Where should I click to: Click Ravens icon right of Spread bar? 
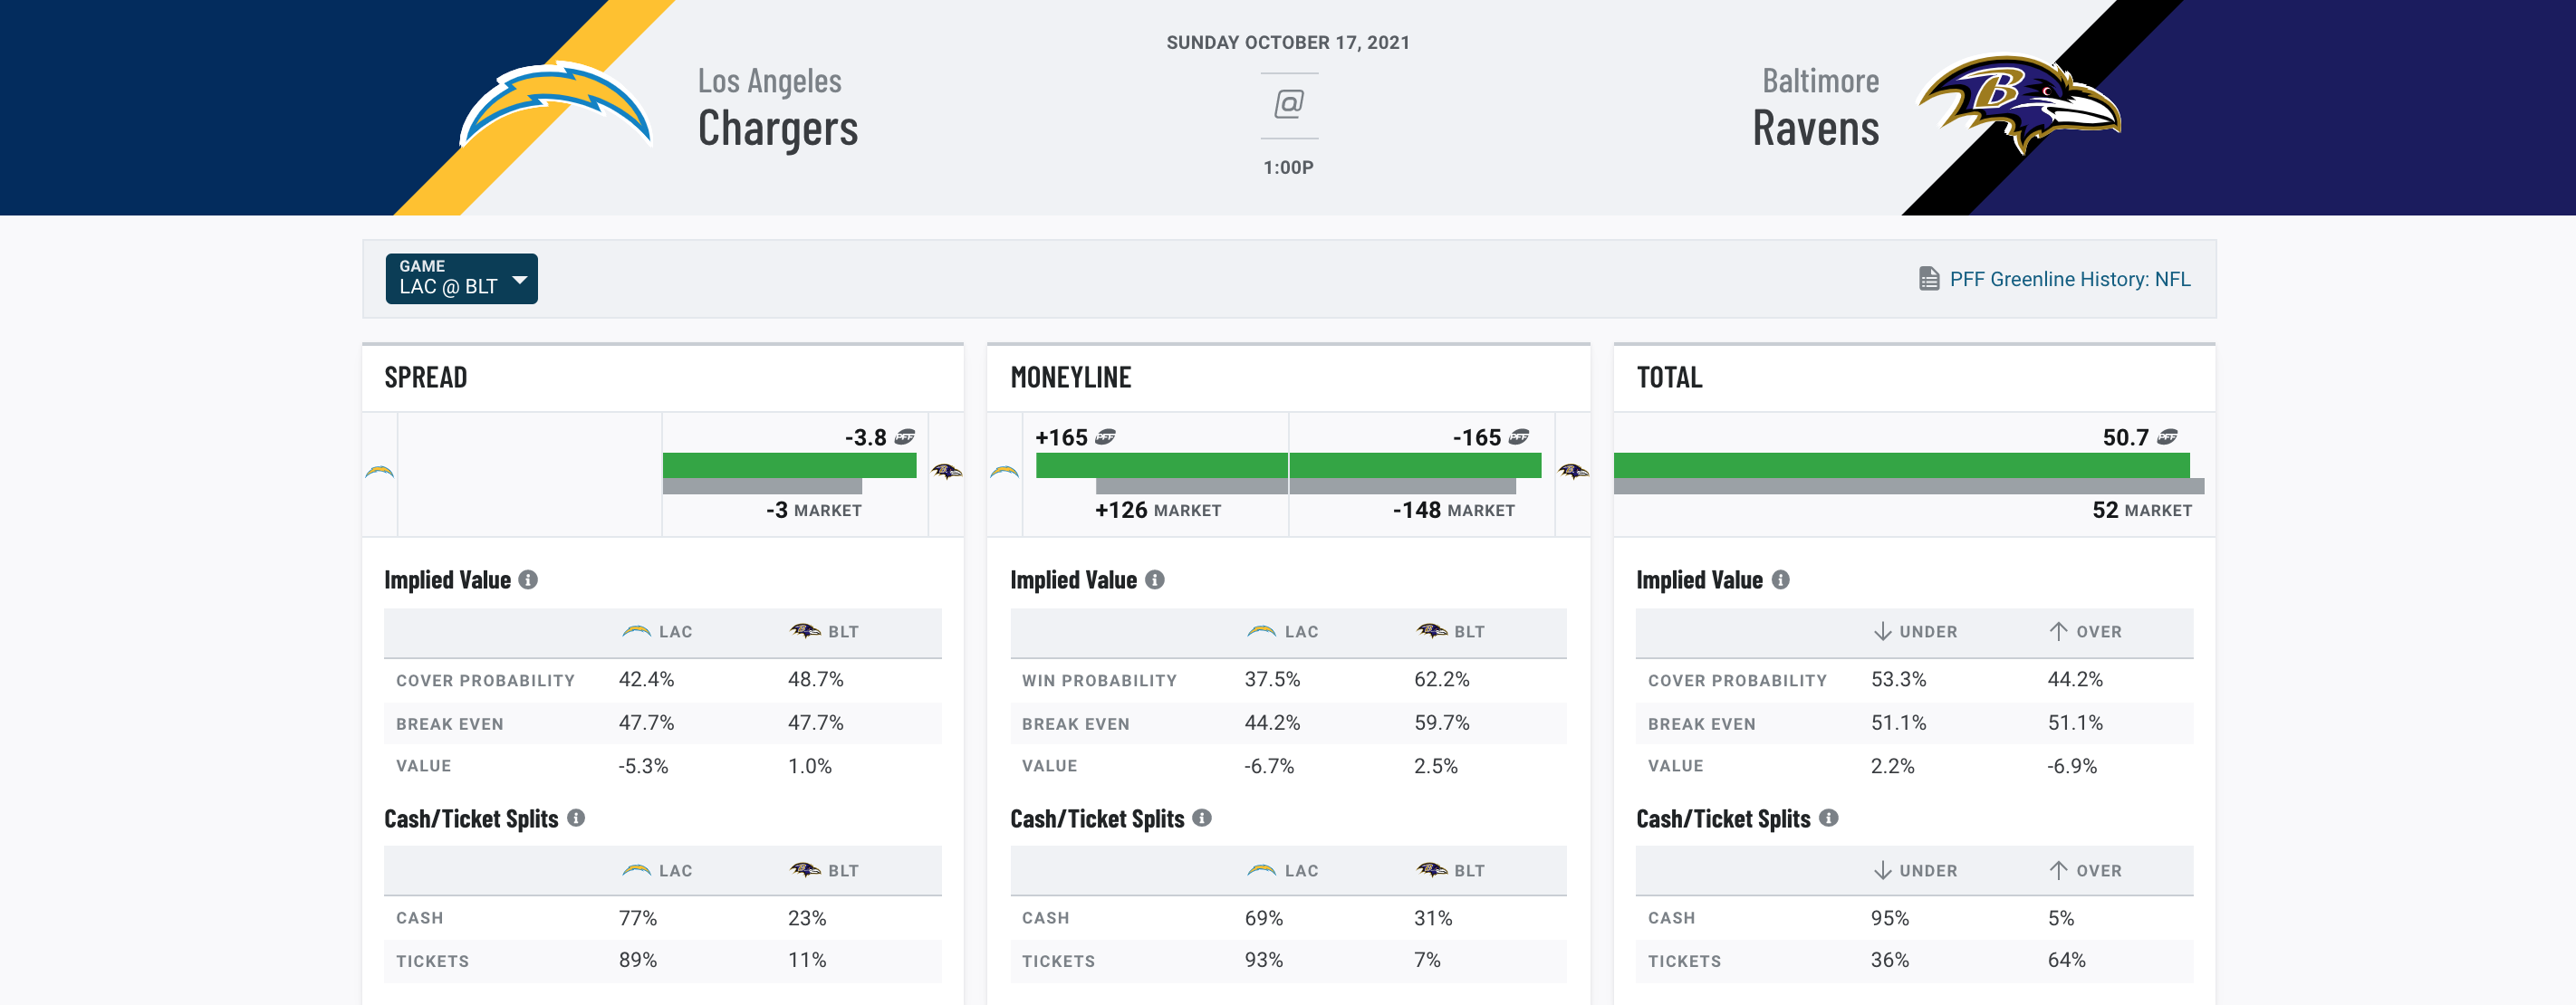(946, 472)
